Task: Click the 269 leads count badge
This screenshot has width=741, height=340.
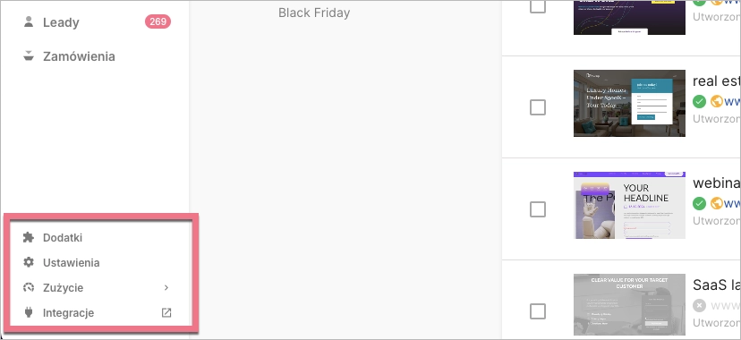Action: click(158, 21)
